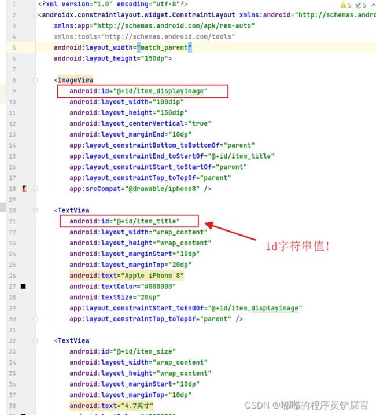Image resolution: width=376 pixels, height=415 pixels.
Task: Click line number 21 in the gutter
Action: (x=12, y=221)
